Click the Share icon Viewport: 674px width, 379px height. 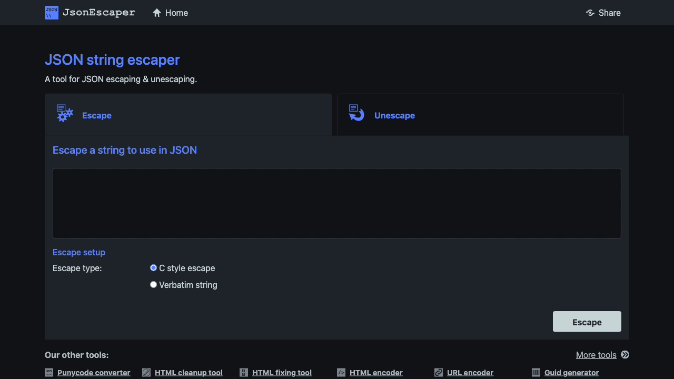click(590, 13)
